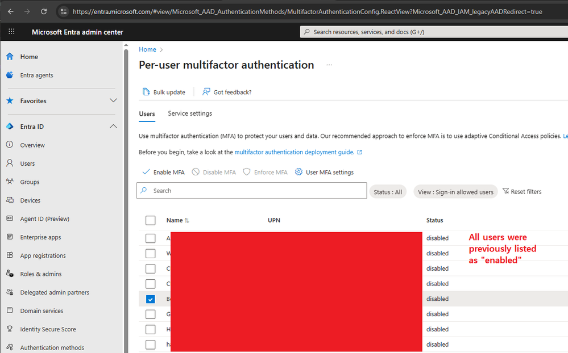Viewport: 568px width, 353px height.
Task: Click the Disable MFA button
Action: pyautogui.click(x=214, y=172)
